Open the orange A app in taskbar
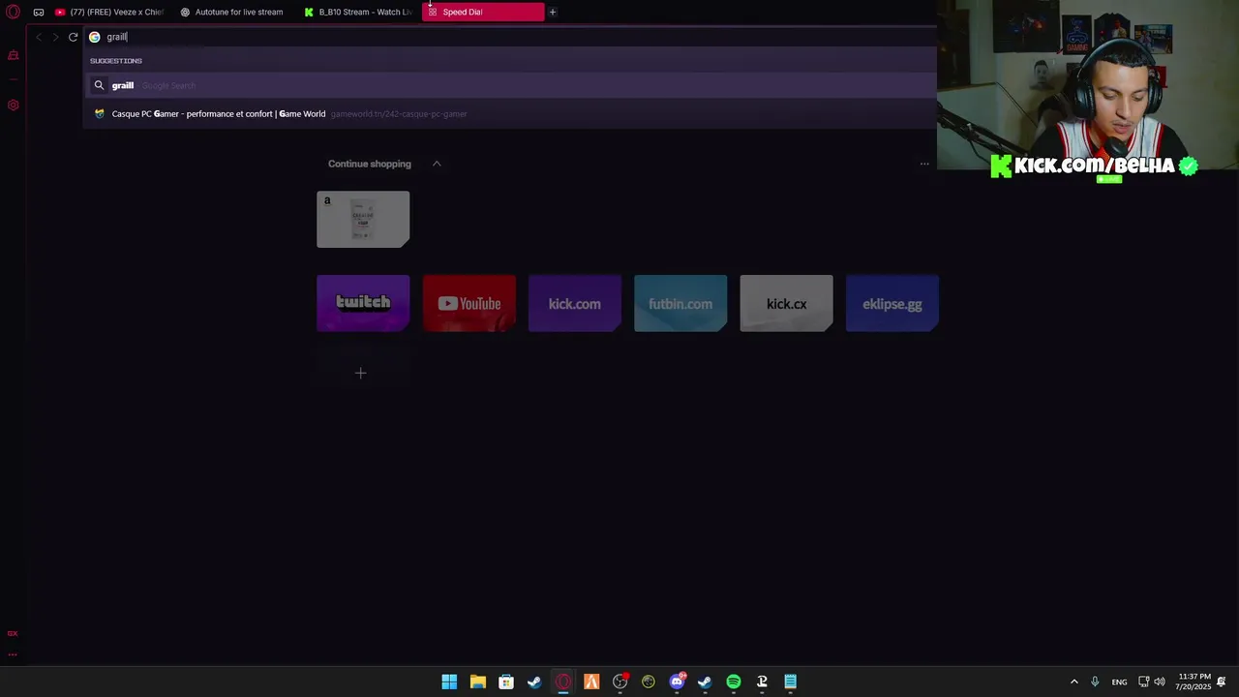The width and height of the screenshot is (1239, 697). (x=591, y=682)
